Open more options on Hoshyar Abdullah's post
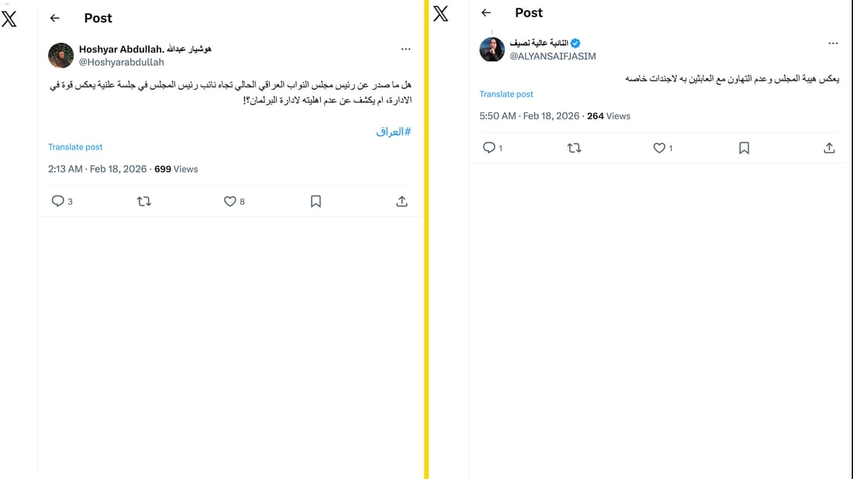Screen dimensions: 853x479 [406, 48]
